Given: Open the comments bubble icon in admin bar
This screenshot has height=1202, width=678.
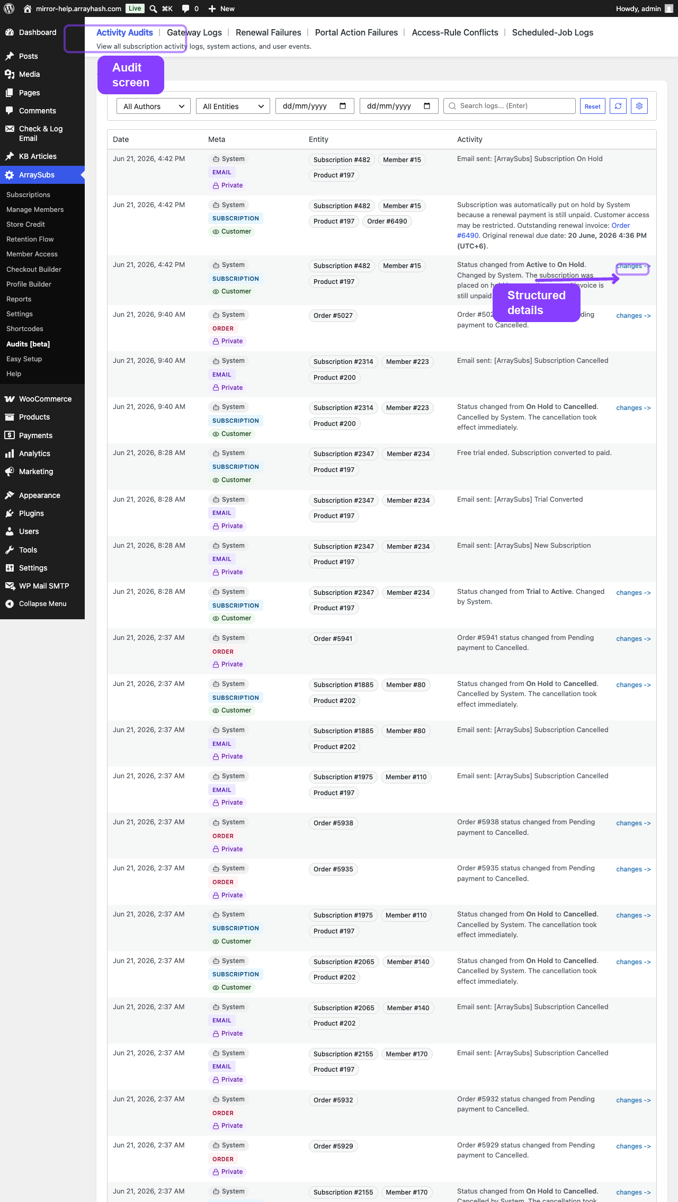Looking at the screenshot, I should coord(185,8).
